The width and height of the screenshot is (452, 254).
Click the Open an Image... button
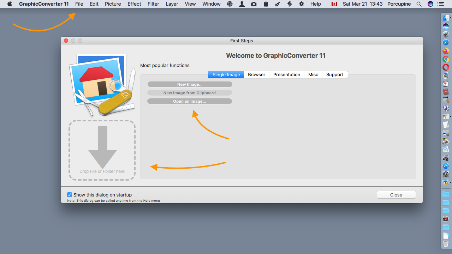pos(190,101)
